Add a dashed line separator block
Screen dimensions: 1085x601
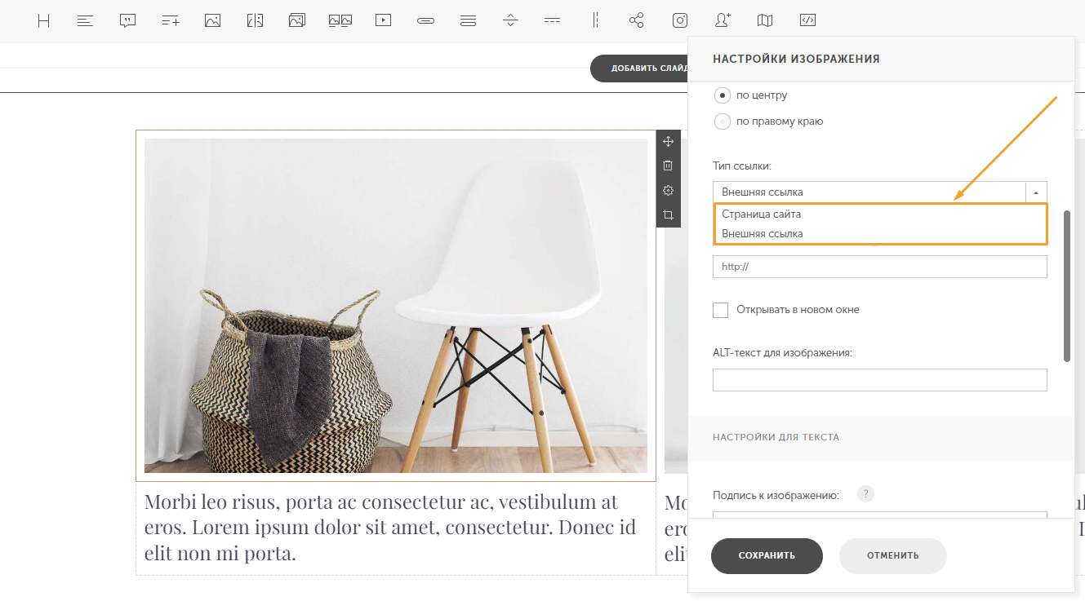(553, 21)
